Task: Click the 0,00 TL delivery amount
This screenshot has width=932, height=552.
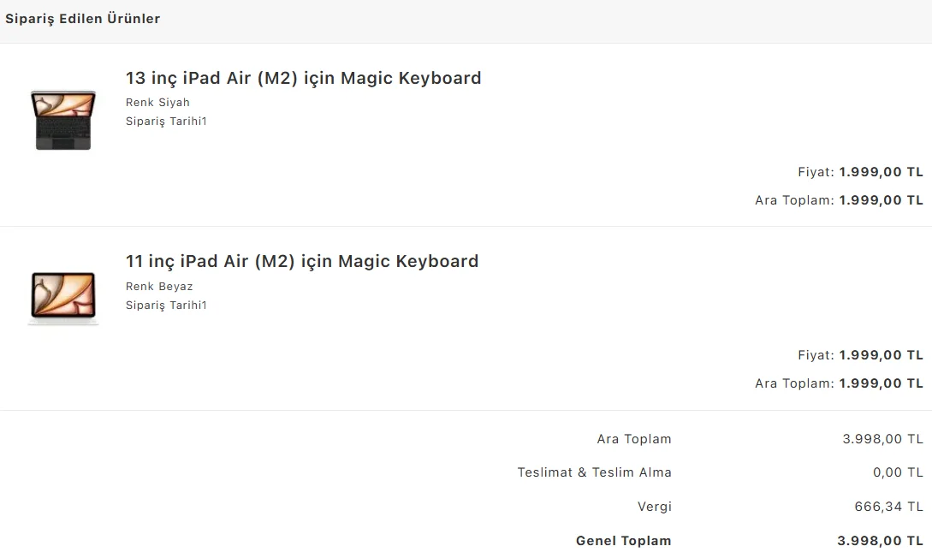Action: (898, 472)
